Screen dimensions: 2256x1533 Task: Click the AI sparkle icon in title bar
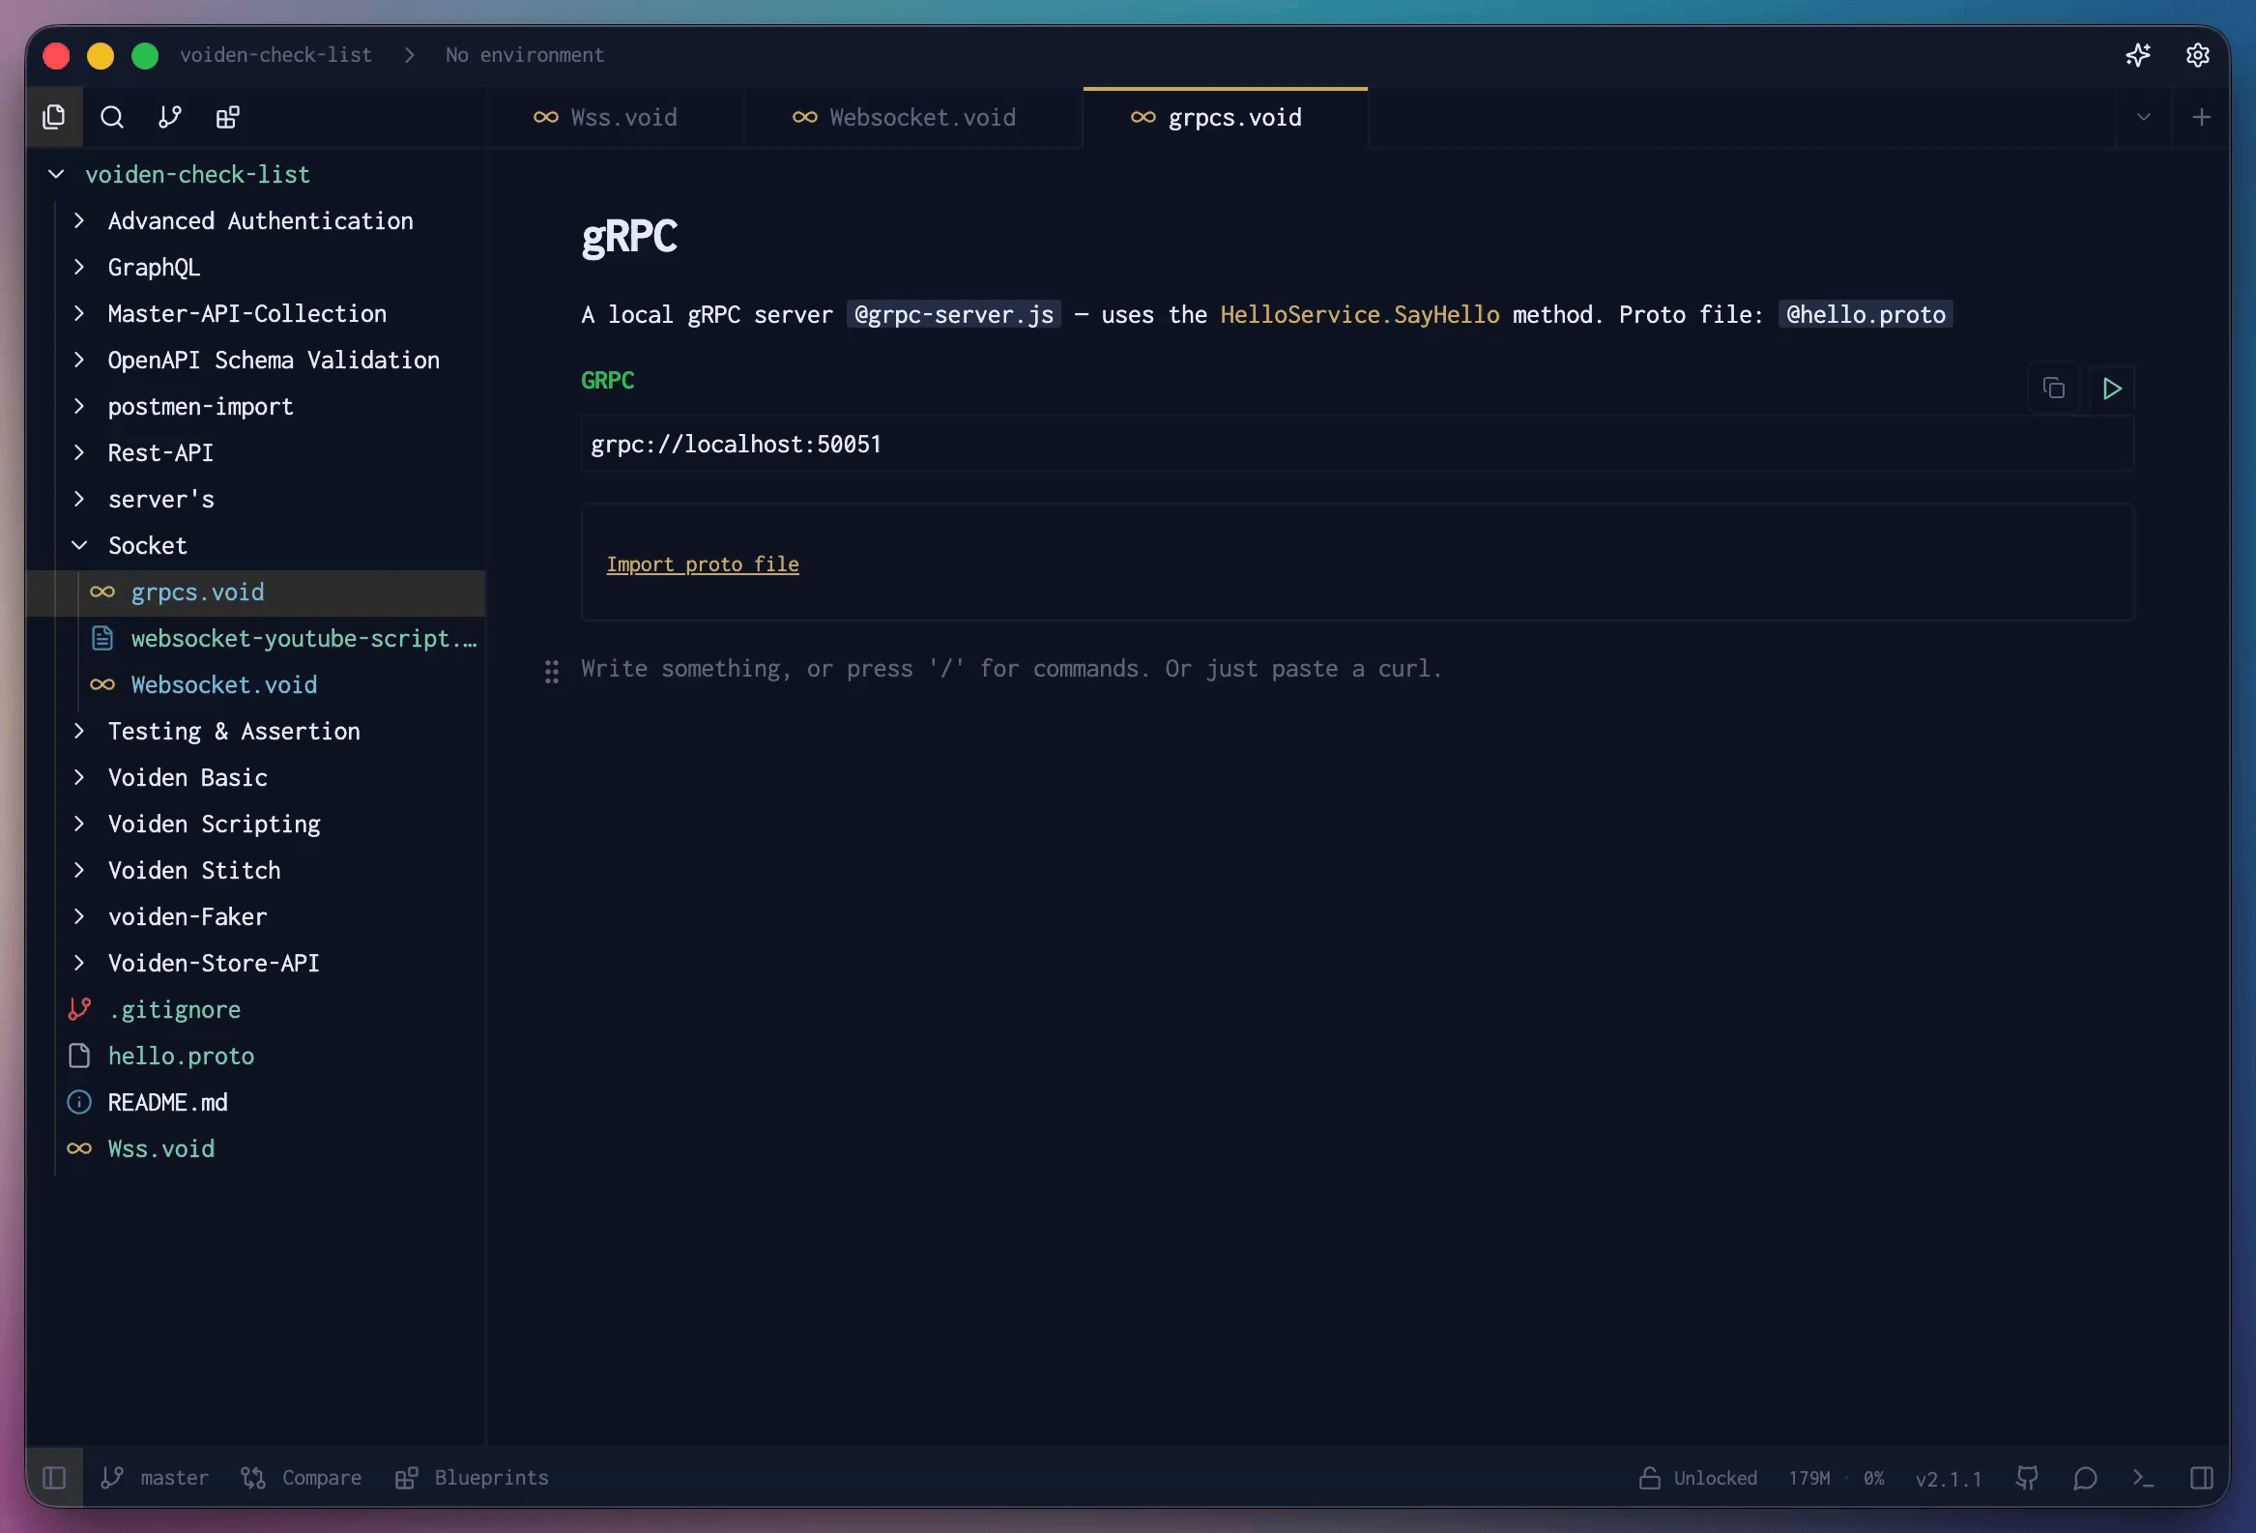2137,55
